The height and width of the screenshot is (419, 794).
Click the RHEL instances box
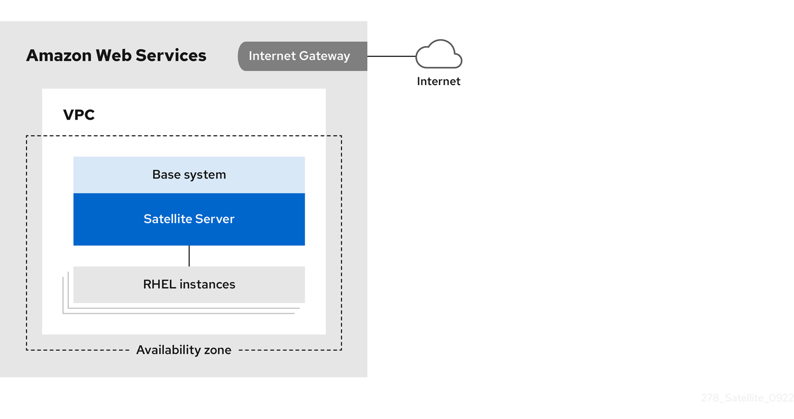[189, 284]
